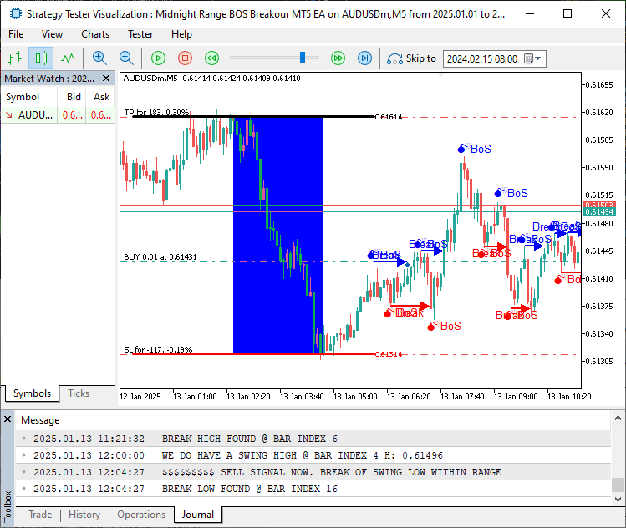Close the Market Watch panel
The width and height of the screenshot is (626, 528).
[x=107, y=78]
